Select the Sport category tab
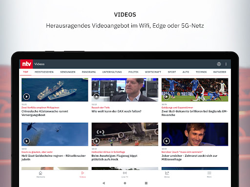The image size is (250, 187). (x=172, y=72)
